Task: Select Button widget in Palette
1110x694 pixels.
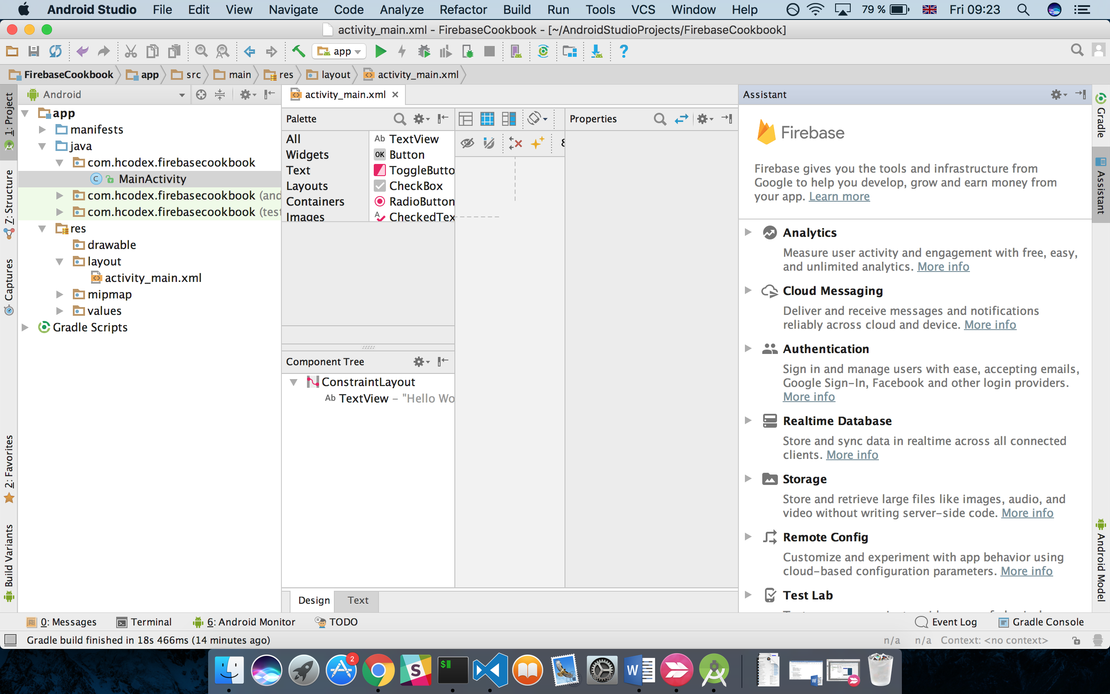Action: coord(407,155)
